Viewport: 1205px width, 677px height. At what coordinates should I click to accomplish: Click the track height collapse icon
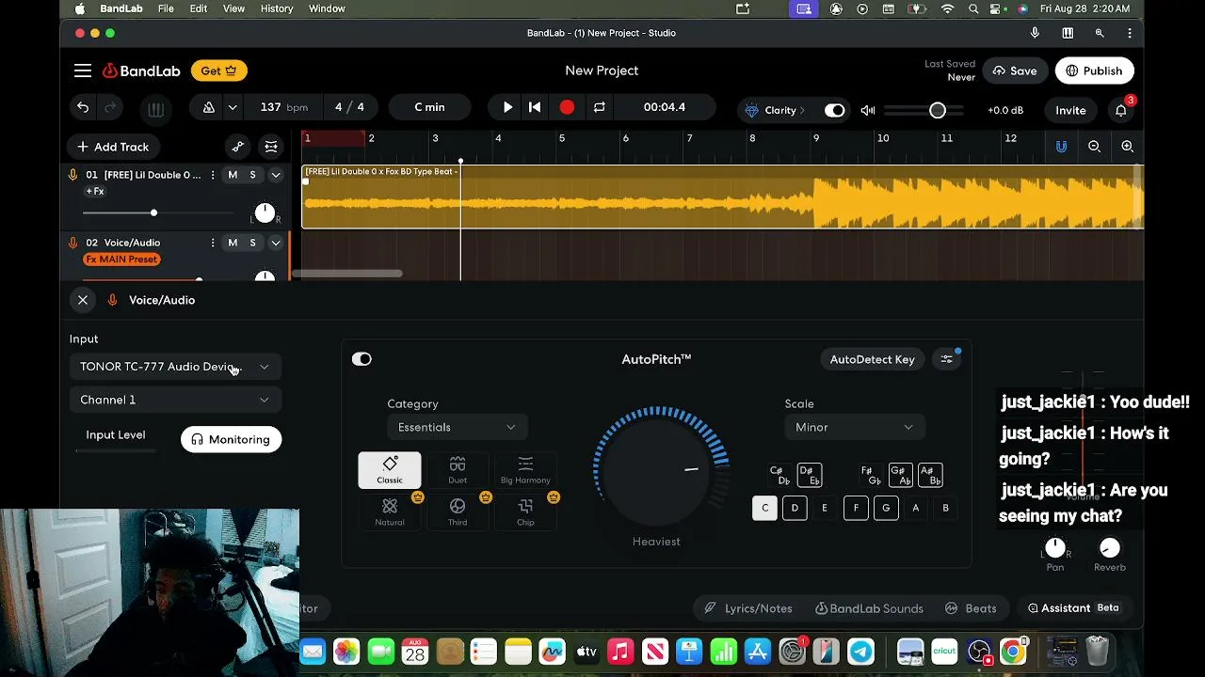click(x=271, y=147)
